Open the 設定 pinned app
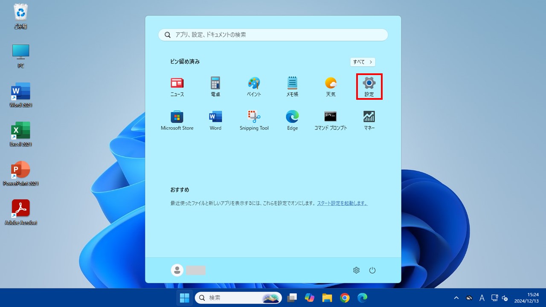The width and height of the screenshot is (546, 307). pos(369,87)
